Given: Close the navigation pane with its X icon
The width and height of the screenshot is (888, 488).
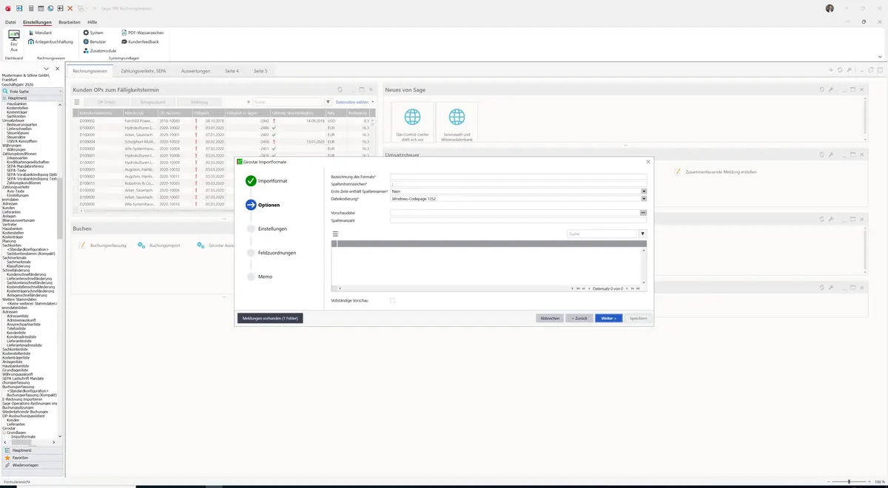Looking at the screenshot, I should click(58, 69).
